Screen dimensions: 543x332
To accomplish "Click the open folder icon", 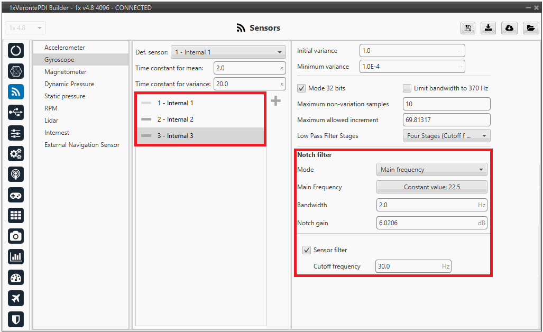I will 530,28.
